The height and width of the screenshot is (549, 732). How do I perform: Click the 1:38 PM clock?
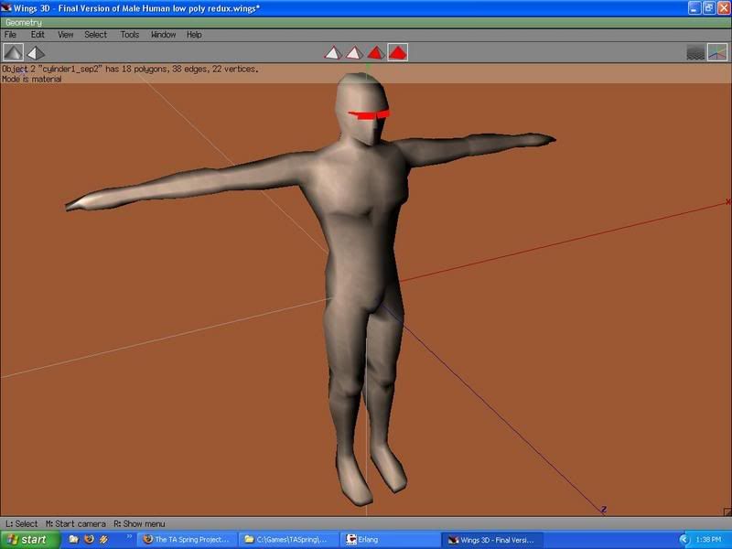(x=708, y=540)
